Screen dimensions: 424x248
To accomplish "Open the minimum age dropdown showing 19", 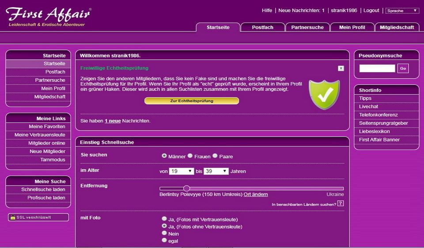I will coord(182,171).
